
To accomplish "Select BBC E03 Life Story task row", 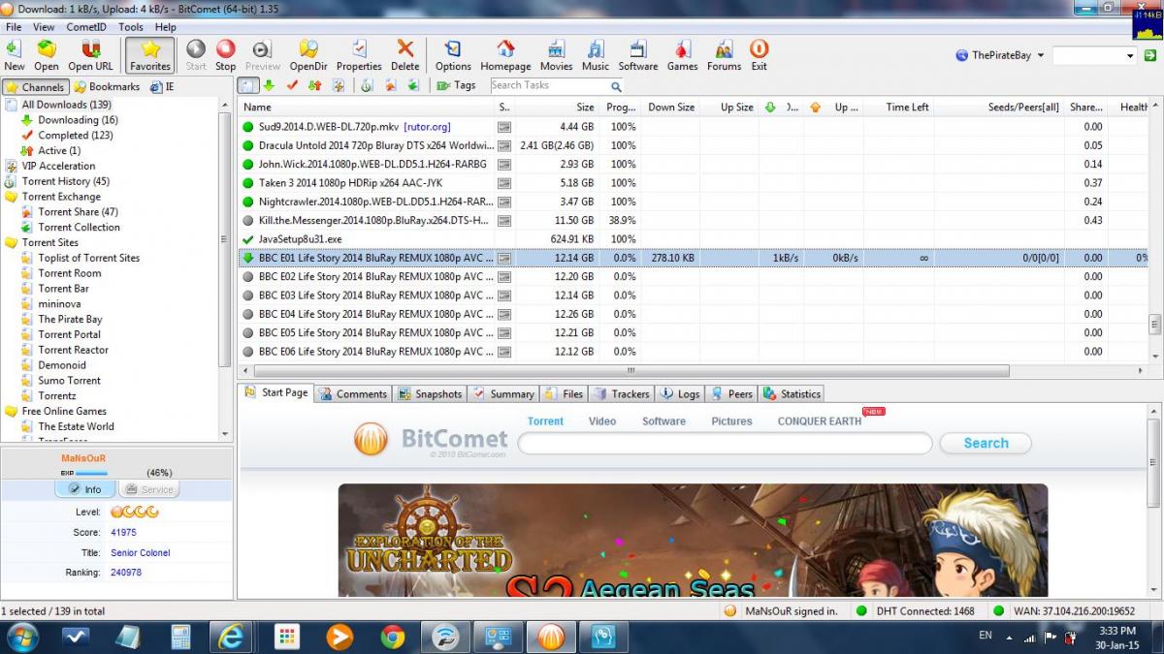I will coord(695,296).
